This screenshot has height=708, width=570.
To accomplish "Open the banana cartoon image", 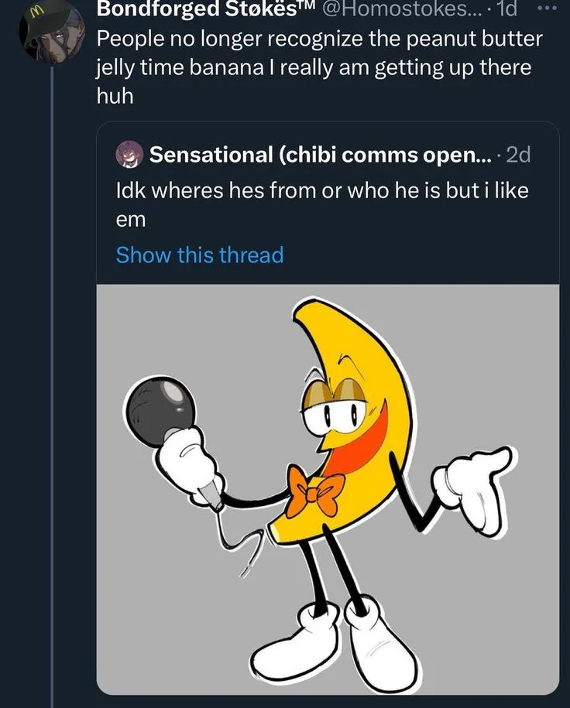I will click(328, 487).
